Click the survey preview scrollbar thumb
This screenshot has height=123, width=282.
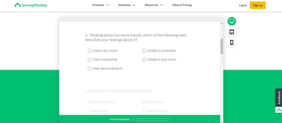pos(222,46)
